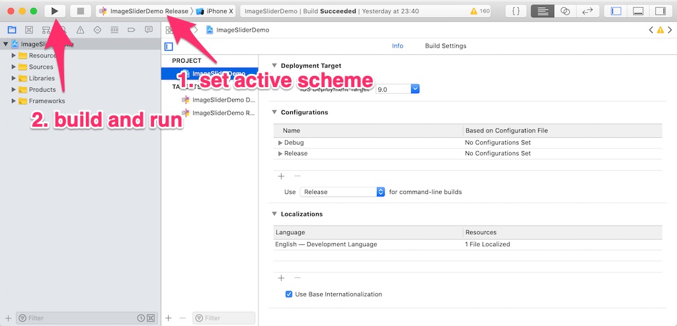This screenshot has height=326, width=677.
Task: Go to next issue arrow
Action: pyautogui.click(x=670, y=30)
